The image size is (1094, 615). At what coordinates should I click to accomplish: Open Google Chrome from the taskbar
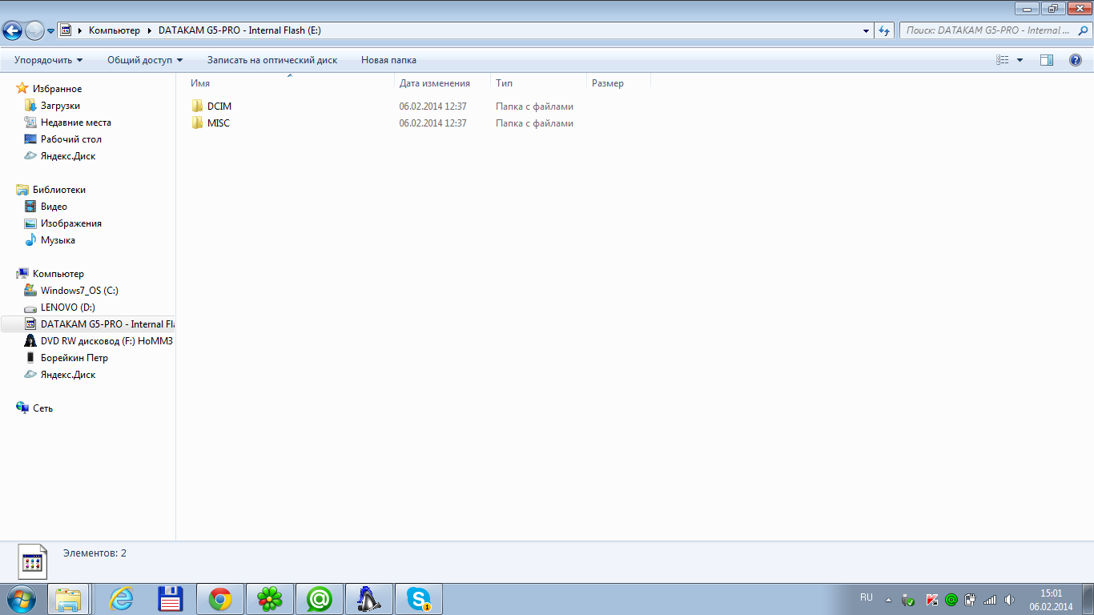220,599
